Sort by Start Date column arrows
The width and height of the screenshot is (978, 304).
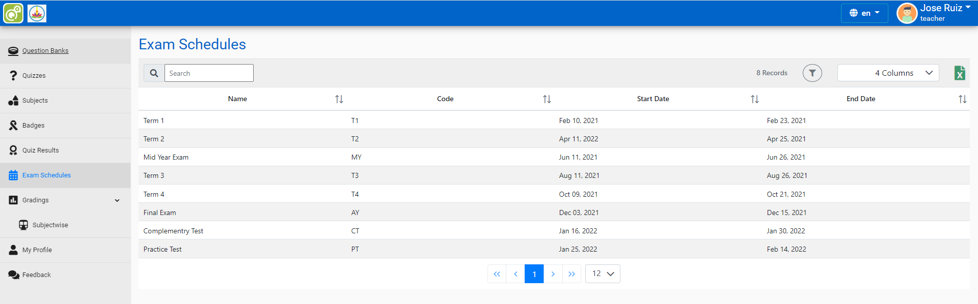pos(754,99)
